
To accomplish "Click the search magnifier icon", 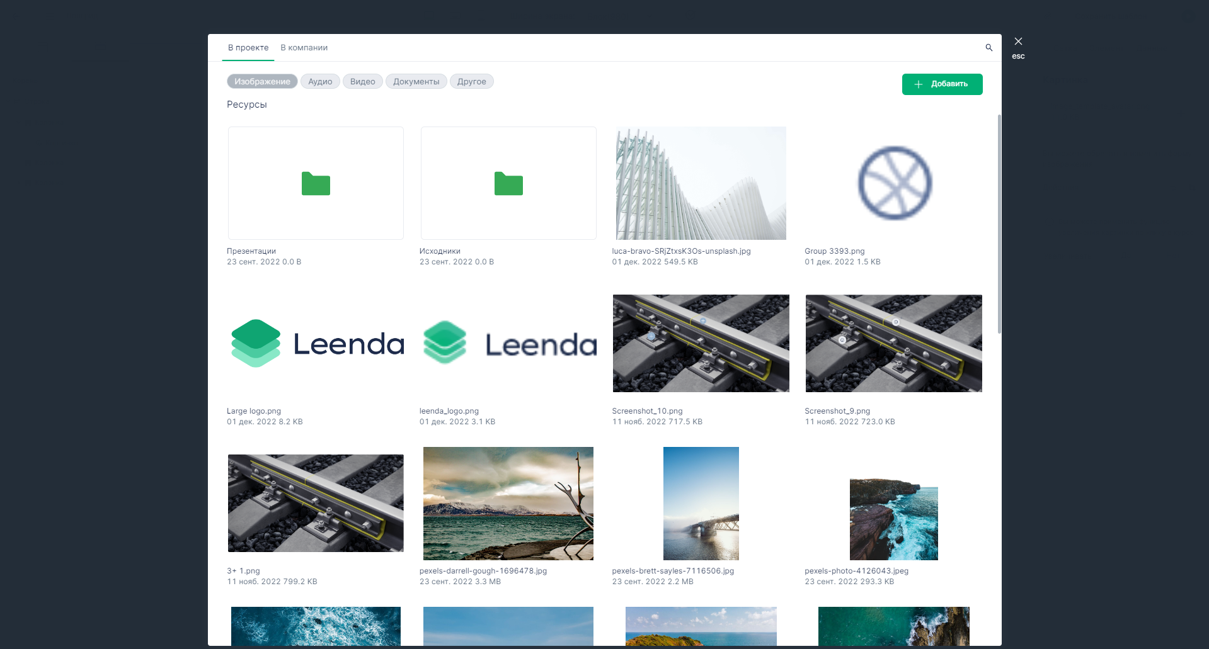I will coord(988,48).
